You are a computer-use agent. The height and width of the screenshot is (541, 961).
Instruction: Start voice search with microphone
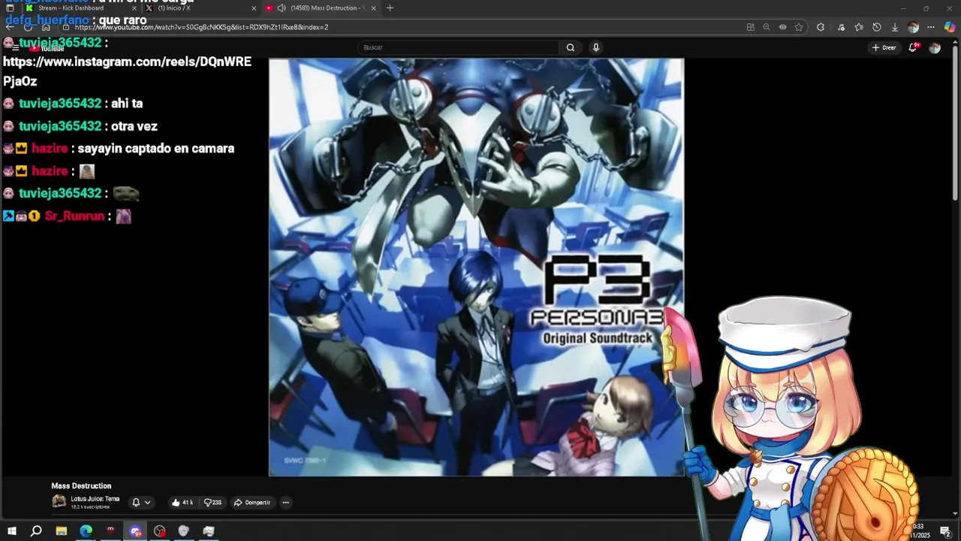(x=596, y=47)
